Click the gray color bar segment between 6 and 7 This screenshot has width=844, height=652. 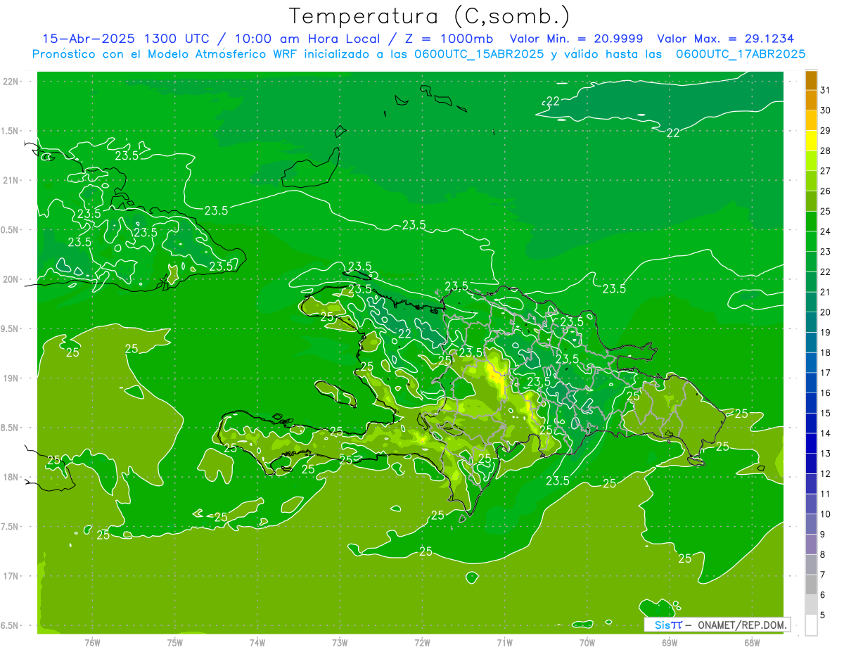811,584
